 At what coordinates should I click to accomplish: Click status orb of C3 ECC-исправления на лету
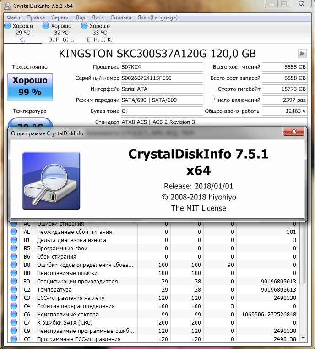point(14,298)
